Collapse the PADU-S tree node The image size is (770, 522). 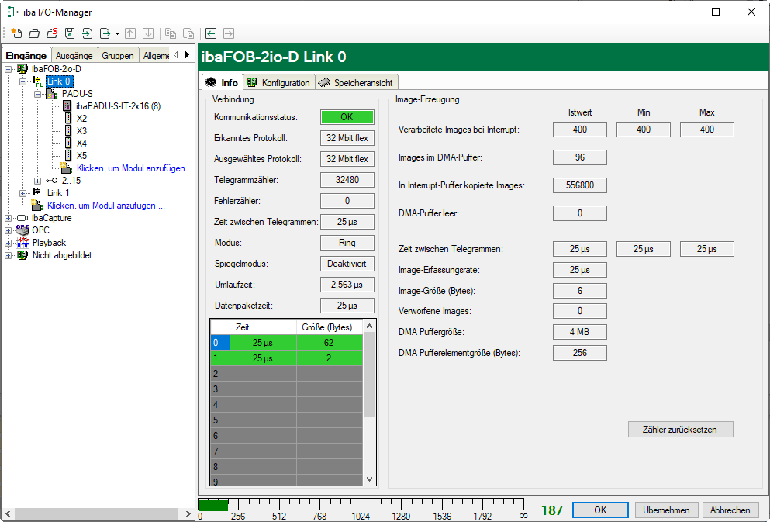coord(38,94)
